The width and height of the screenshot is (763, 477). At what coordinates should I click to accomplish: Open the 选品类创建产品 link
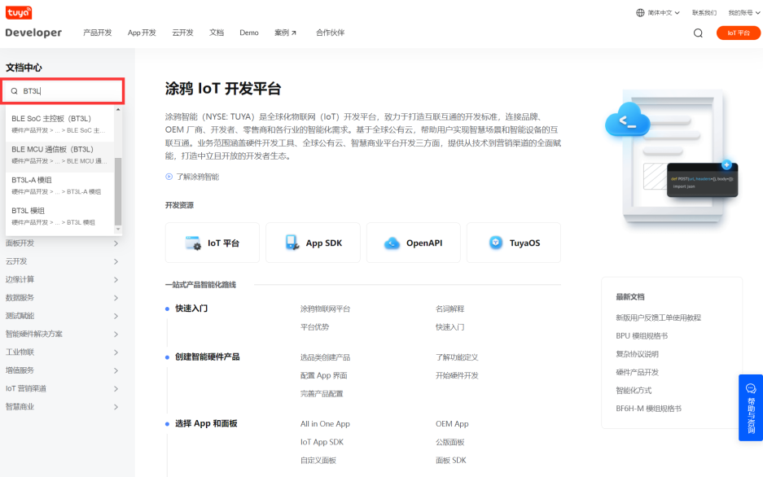[325, 357]
